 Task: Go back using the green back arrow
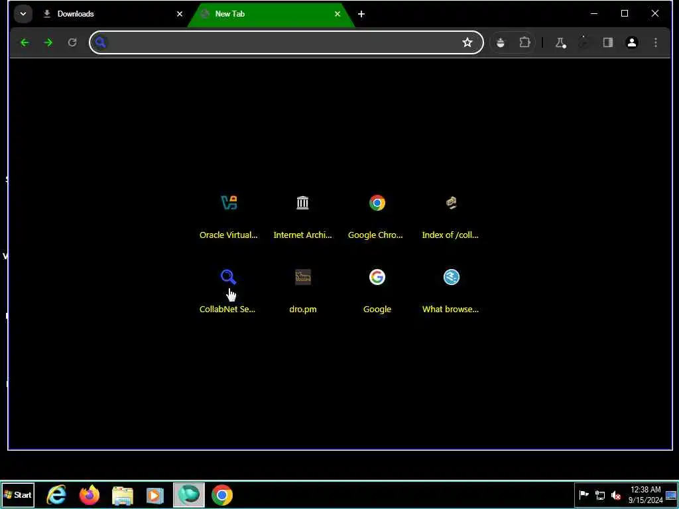pyautogui.click(x=25, y=42)
